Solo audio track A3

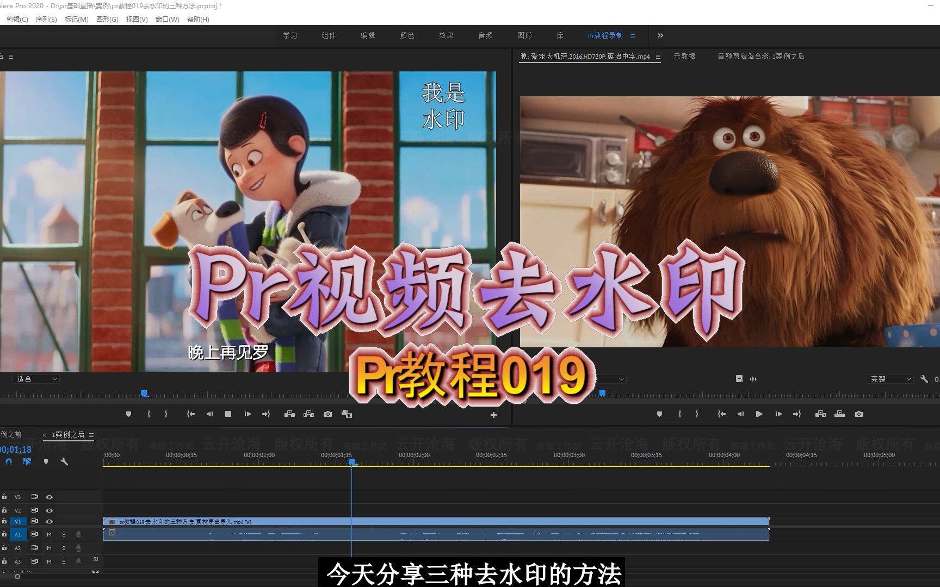pyautogui.click(x=64, y=561)
